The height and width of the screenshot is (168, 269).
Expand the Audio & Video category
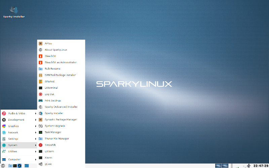[x=19, y=113]
